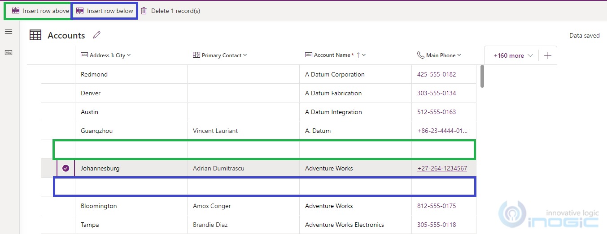Select A Datum Corporation account cell

click(355, 74)
